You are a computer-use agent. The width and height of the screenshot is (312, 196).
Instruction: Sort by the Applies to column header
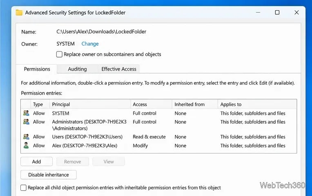(x=257, y=104)
